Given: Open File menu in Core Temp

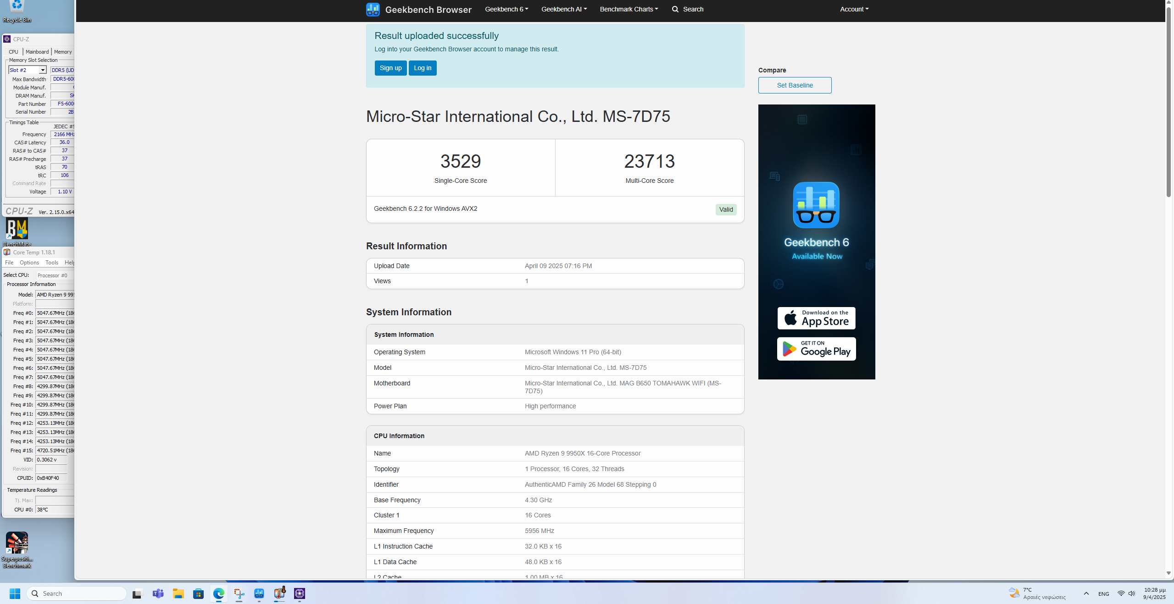Looking at the screenshot, I should point(9,263).
